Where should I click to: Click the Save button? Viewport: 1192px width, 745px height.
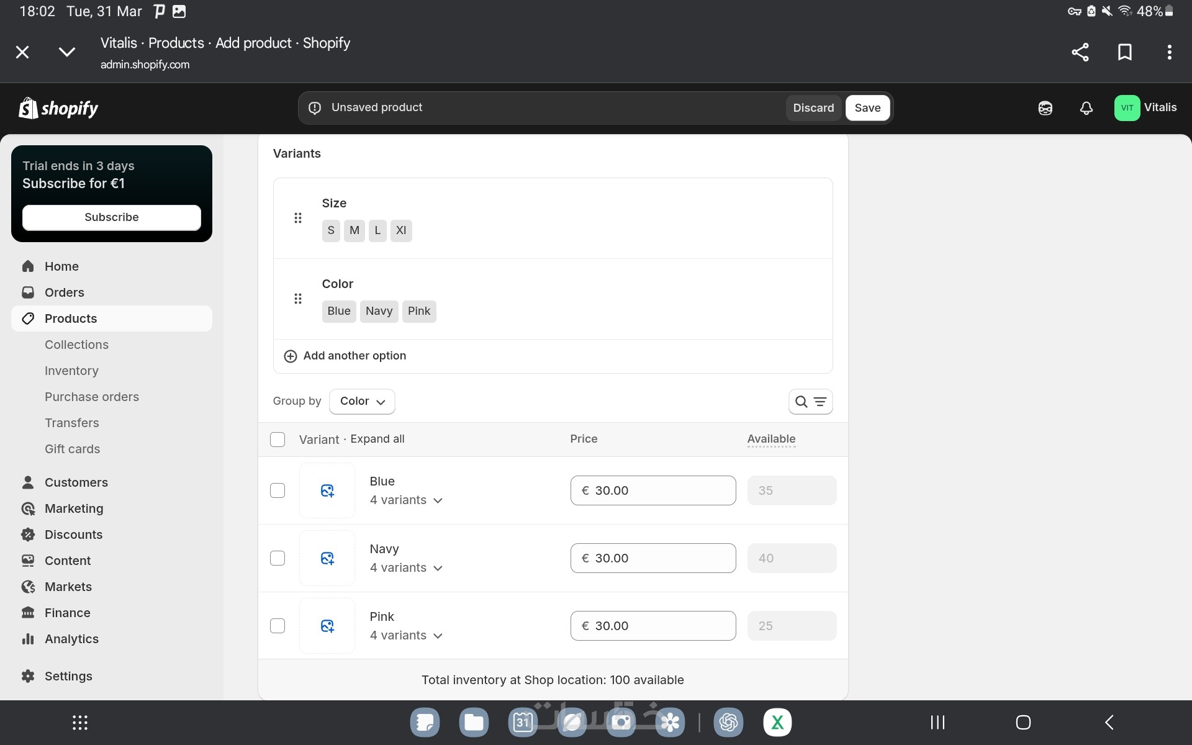867,108
